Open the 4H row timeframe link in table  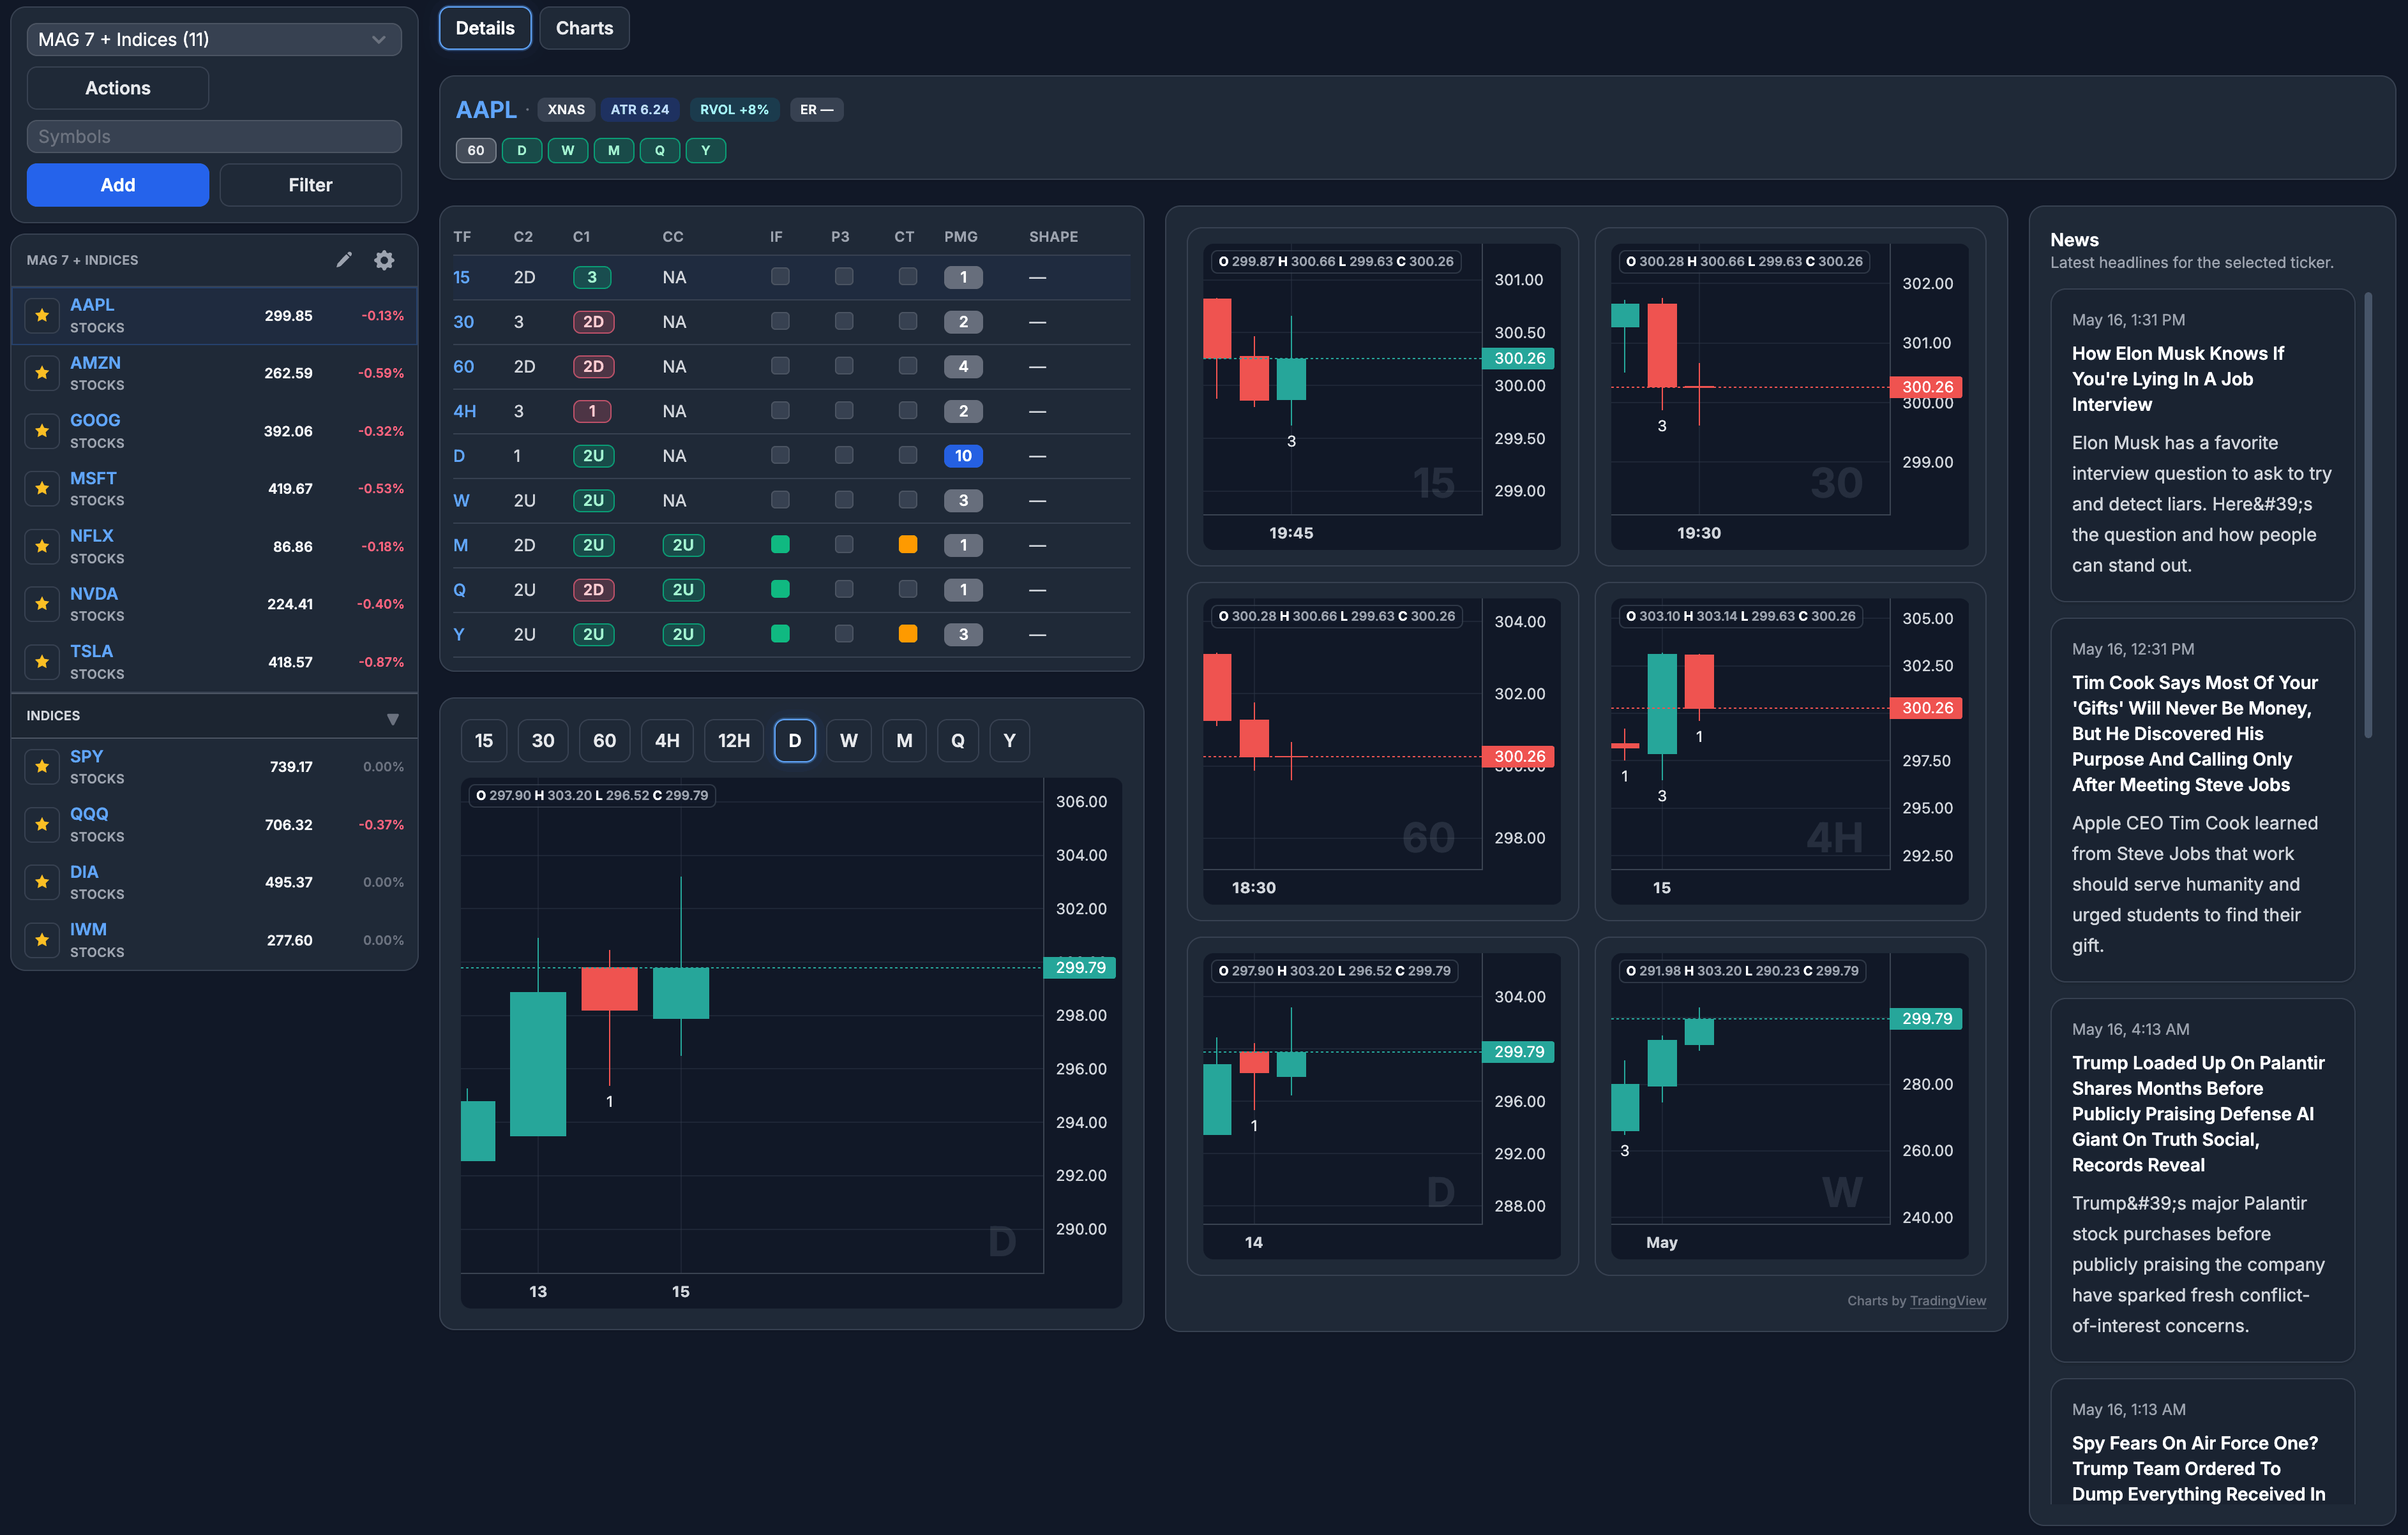coord(465,411)
